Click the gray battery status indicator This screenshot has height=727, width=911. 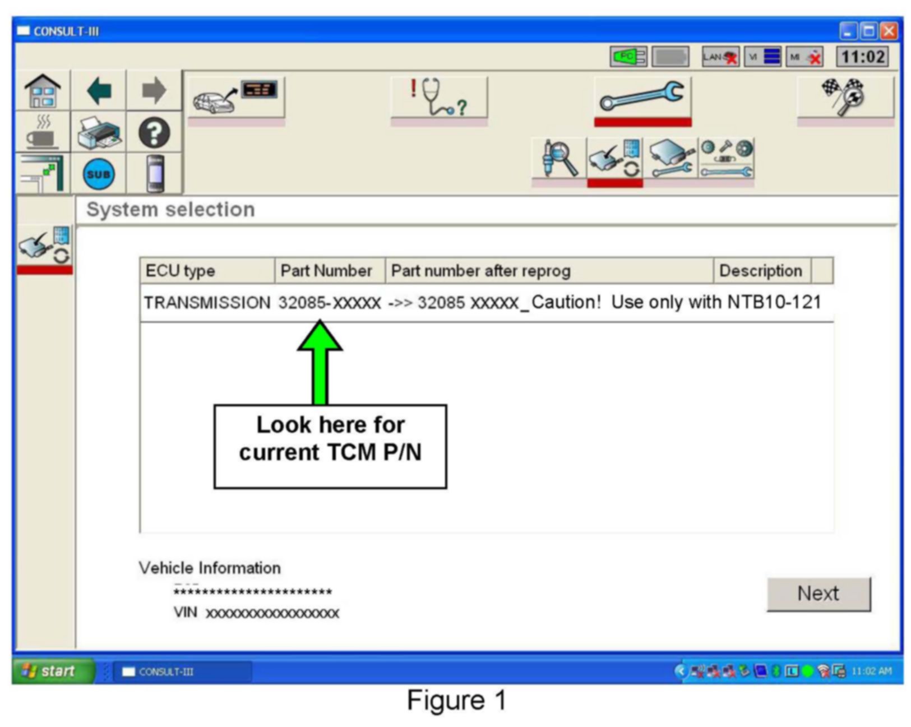point(670,57)
